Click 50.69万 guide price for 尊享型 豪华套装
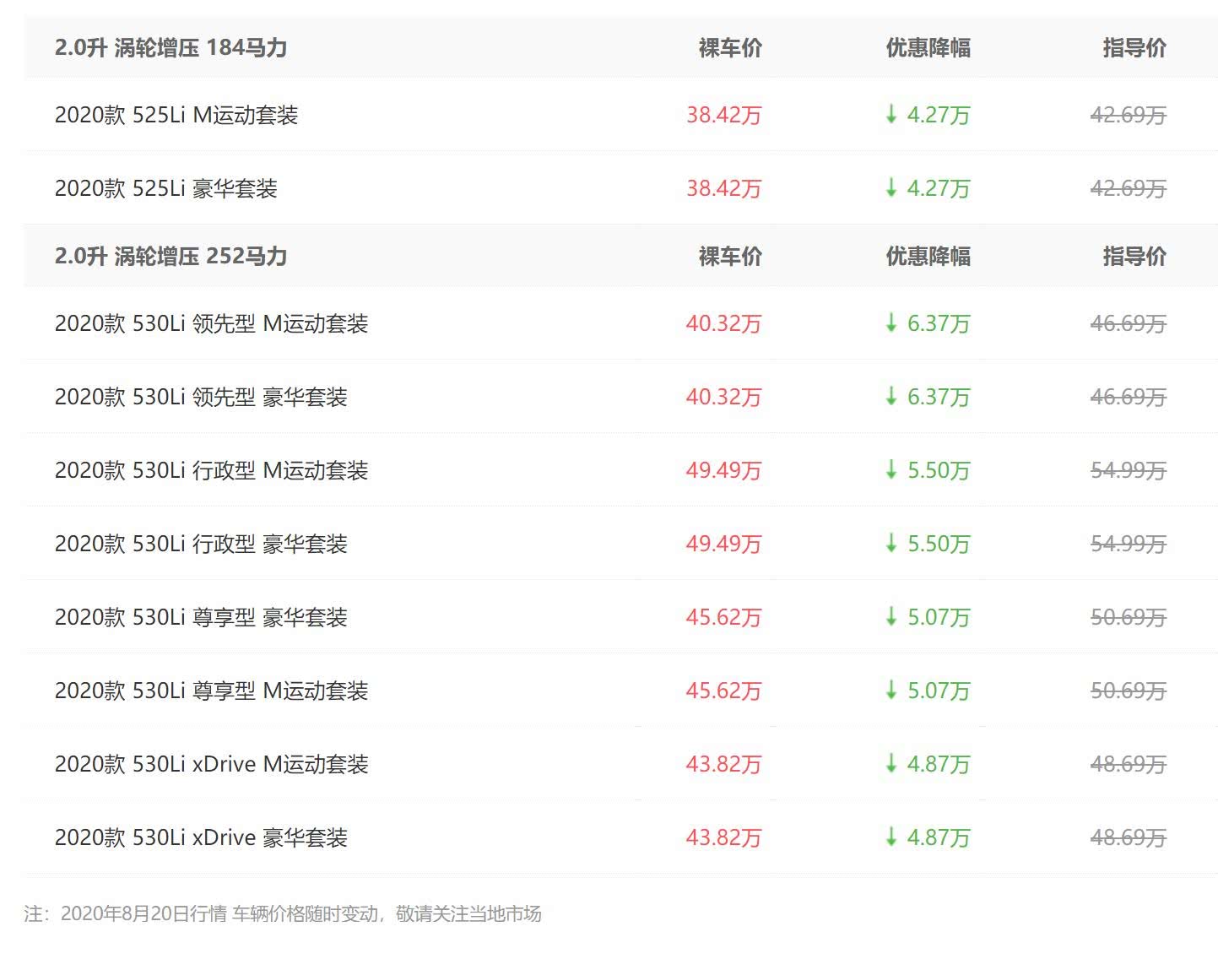The image size is (1218, 959). click(1128, 617)
